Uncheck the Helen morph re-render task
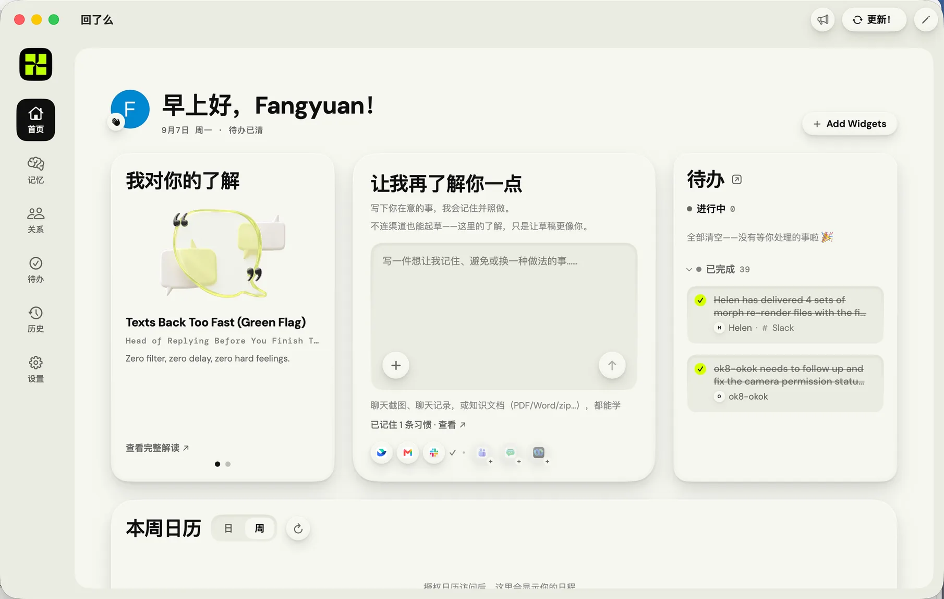Image resolution: width=944 pixels, height=599 pixels. point(700,300)
